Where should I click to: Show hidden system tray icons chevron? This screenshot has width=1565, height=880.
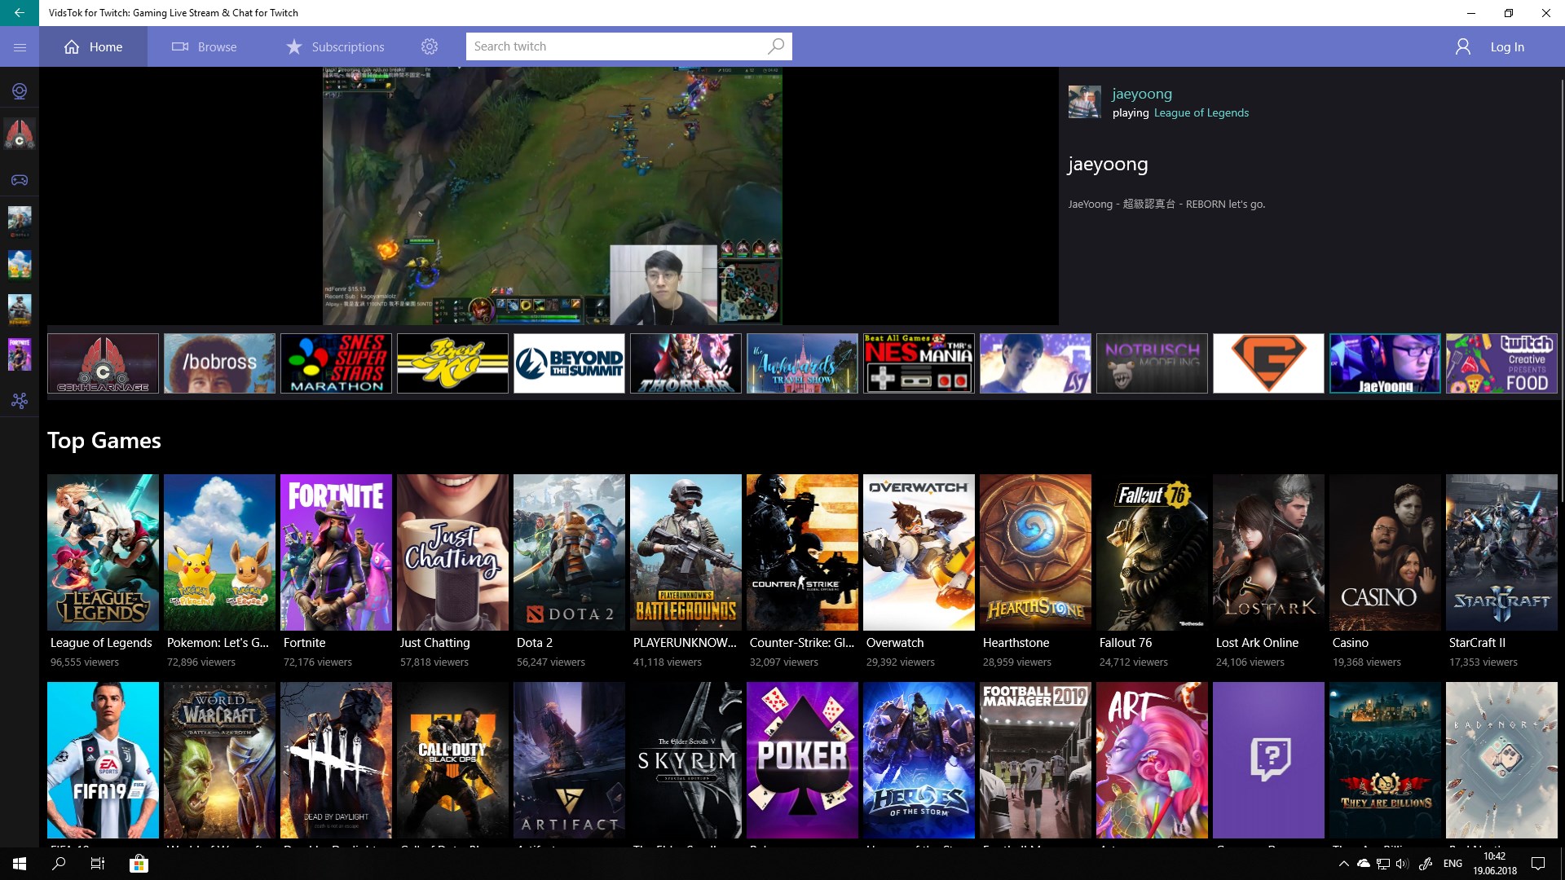click(x=1343, y=864)
